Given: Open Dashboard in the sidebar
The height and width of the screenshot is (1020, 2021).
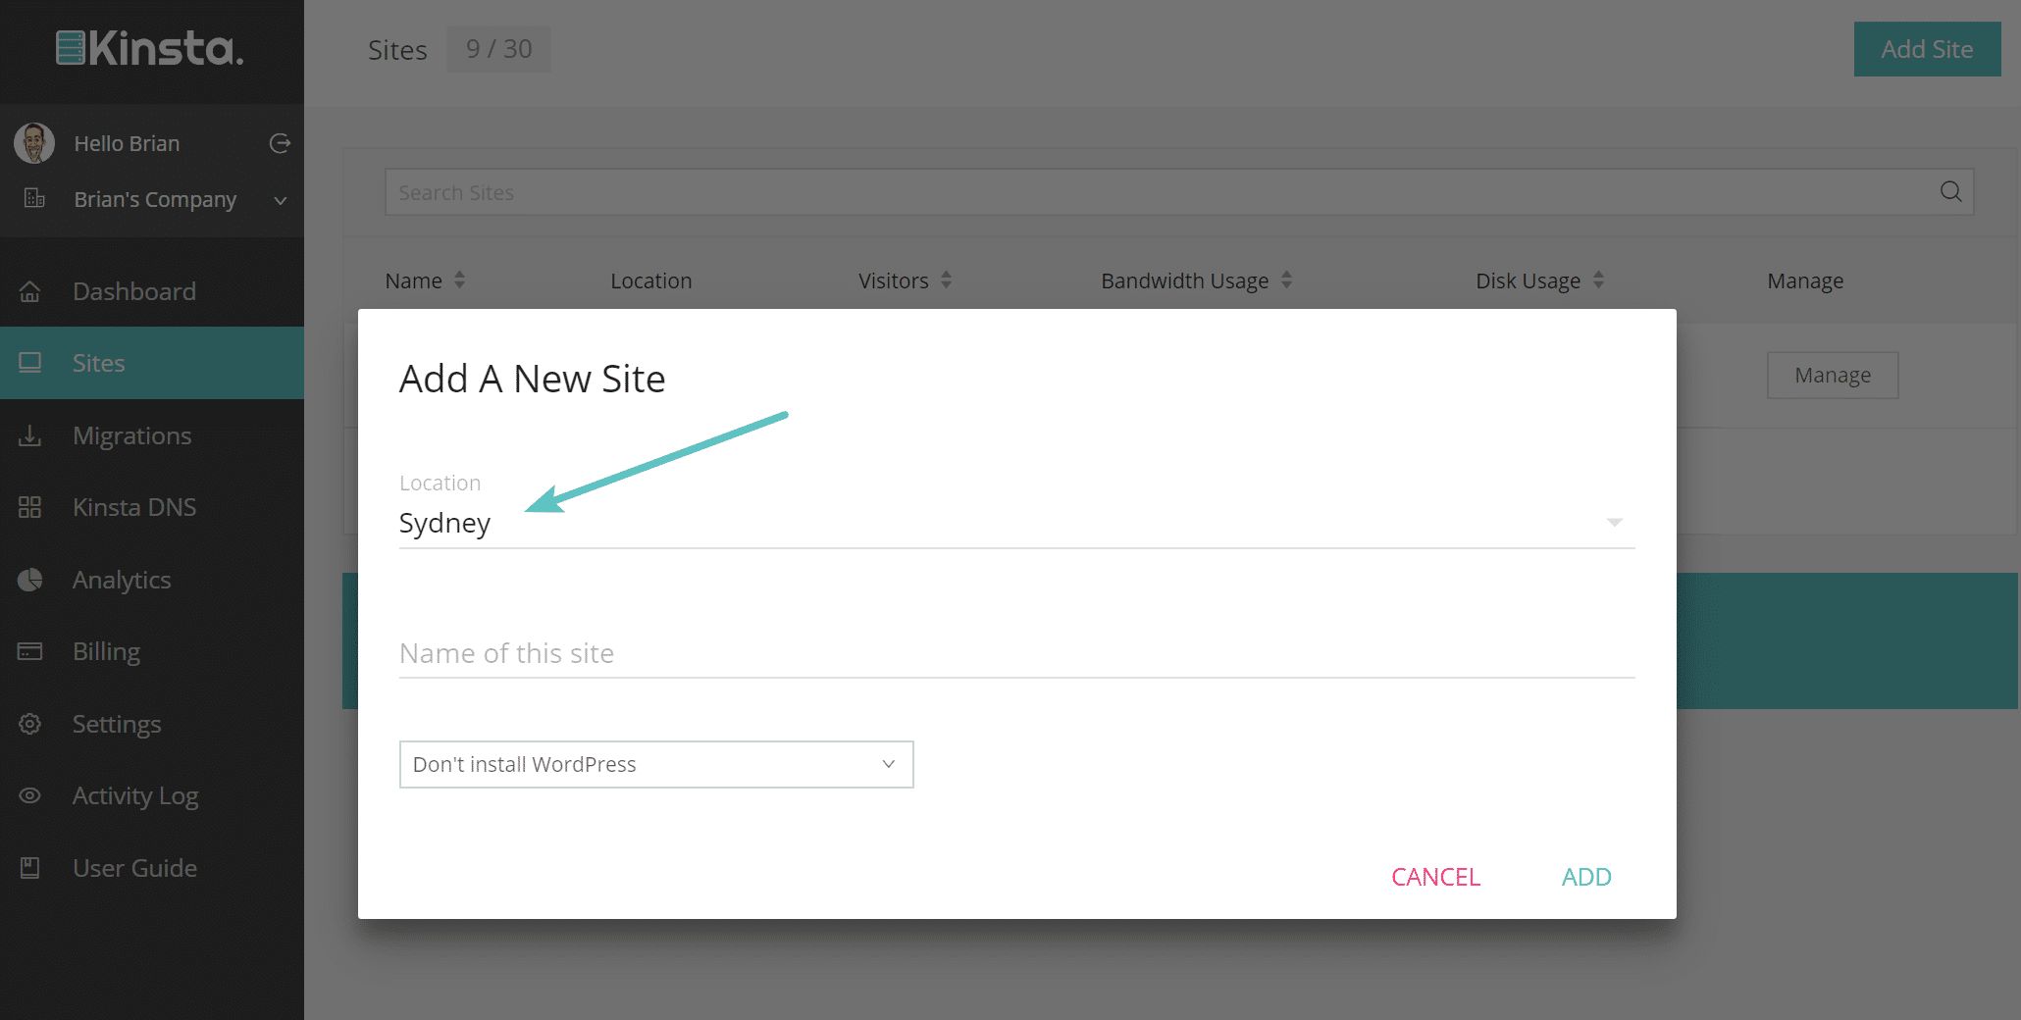Looking at the screenshot, I should pos(152,291).
